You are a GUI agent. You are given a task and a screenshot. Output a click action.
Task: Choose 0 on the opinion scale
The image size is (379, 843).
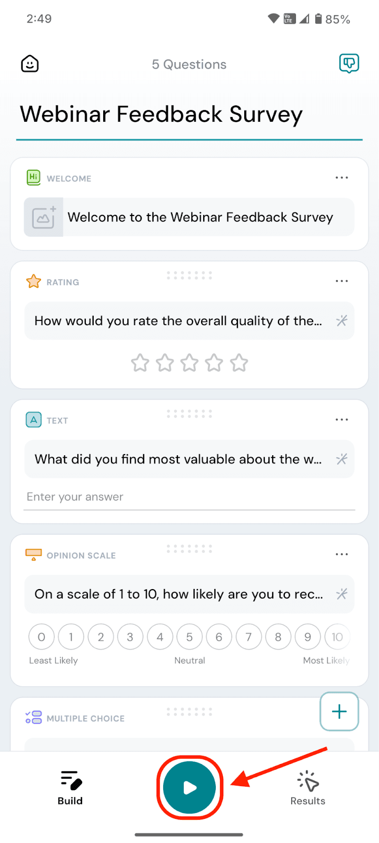click(x=42, y=637)
